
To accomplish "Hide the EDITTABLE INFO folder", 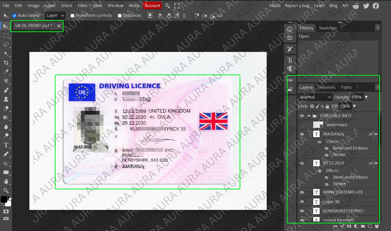I will (302, 116).
